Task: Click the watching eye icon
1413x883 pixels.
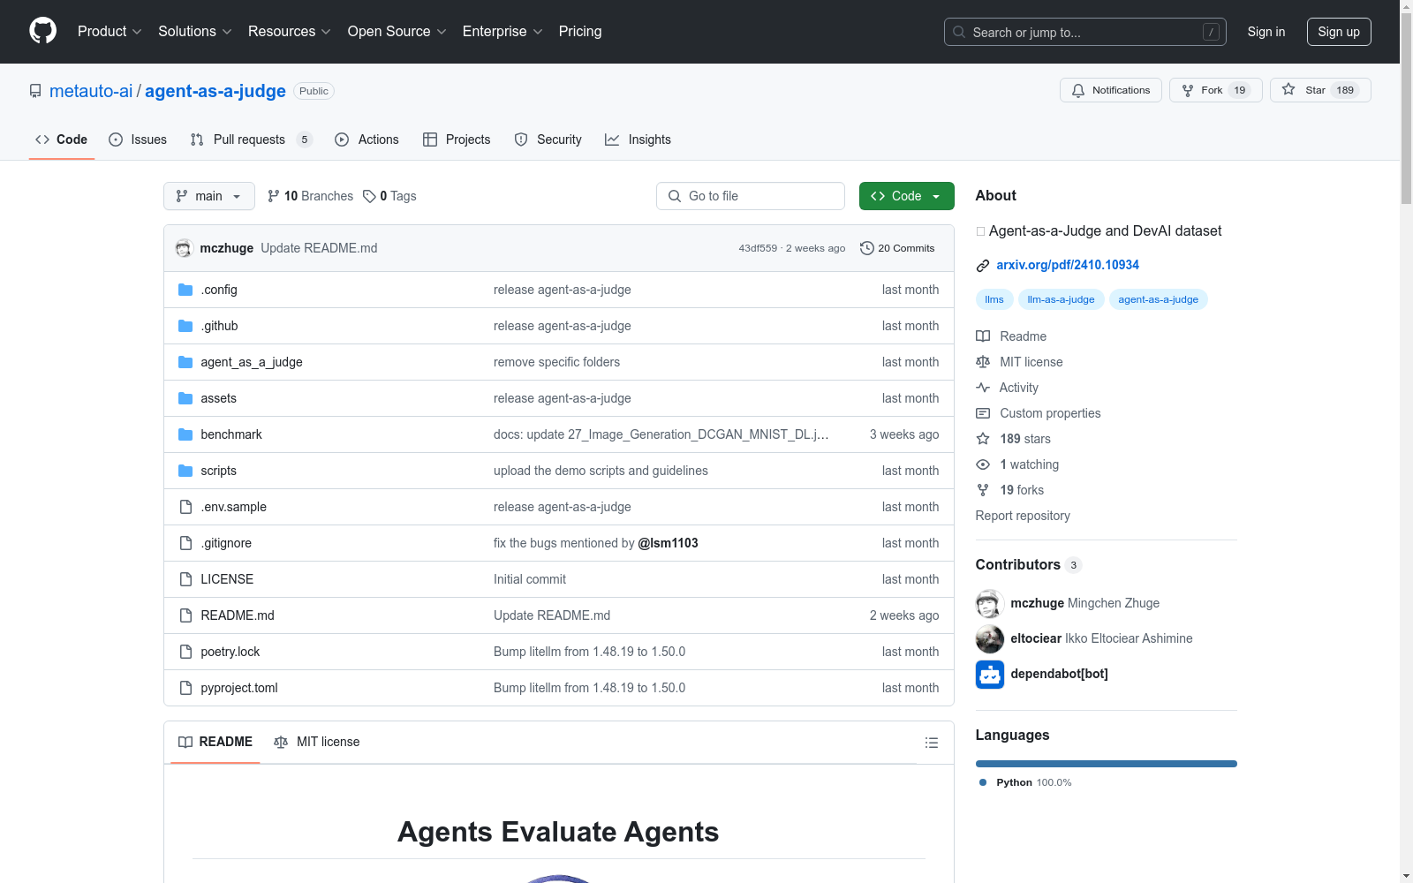Action: pos(983,464)
